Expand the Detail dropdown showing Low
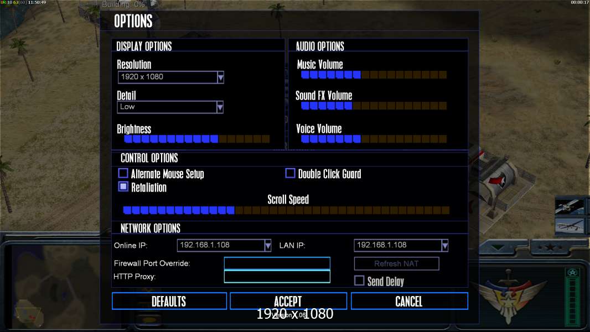590x332 pixels. pyautogui.click(x=220, y=107)
